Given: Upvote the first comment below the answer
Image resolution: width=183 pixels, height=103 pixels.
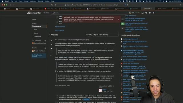Looking at the screenshot, I should coord(57,96).
